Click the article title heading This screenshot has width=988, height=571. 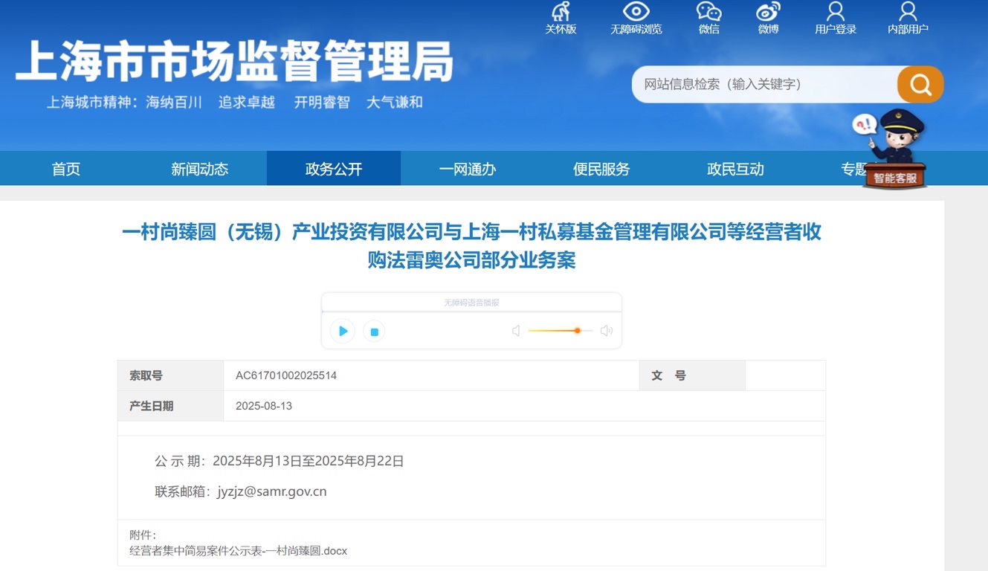(x=471, y=246)
